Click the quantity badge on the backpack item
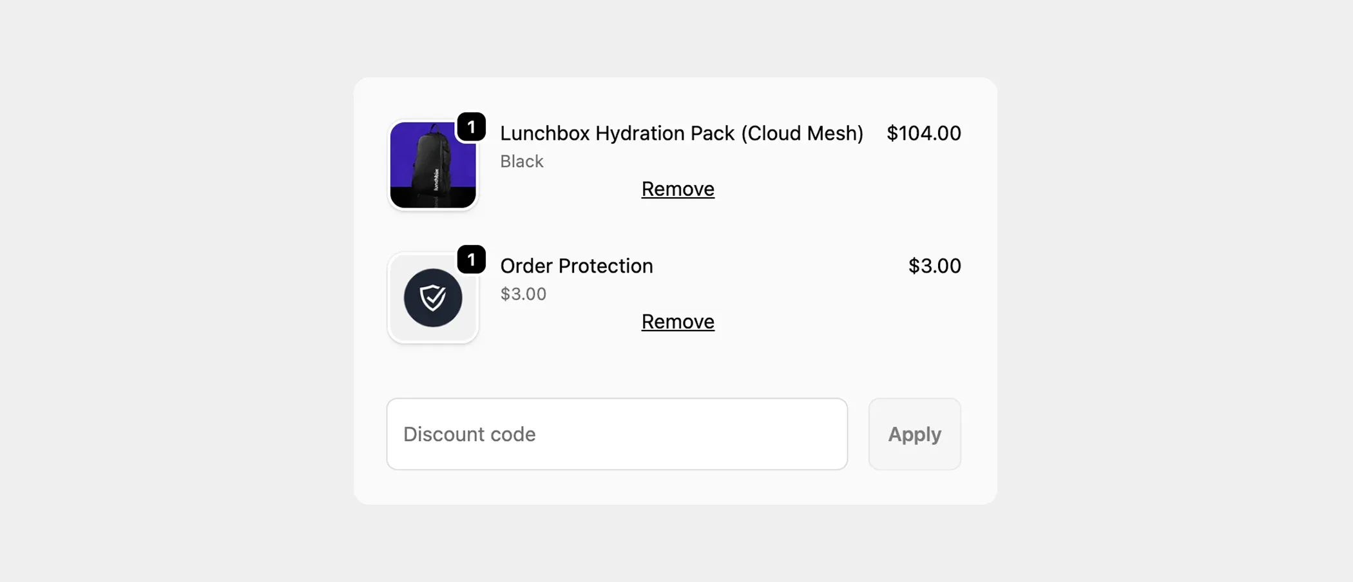 tap(471, 126)
